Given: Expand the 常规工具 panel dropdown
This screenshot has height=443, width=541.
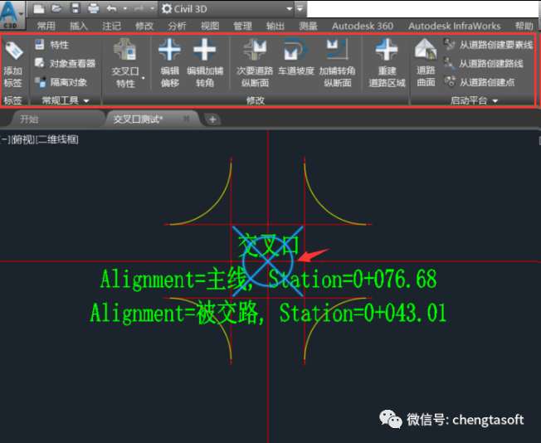Looking at the screenshot, I should point(86,100).
